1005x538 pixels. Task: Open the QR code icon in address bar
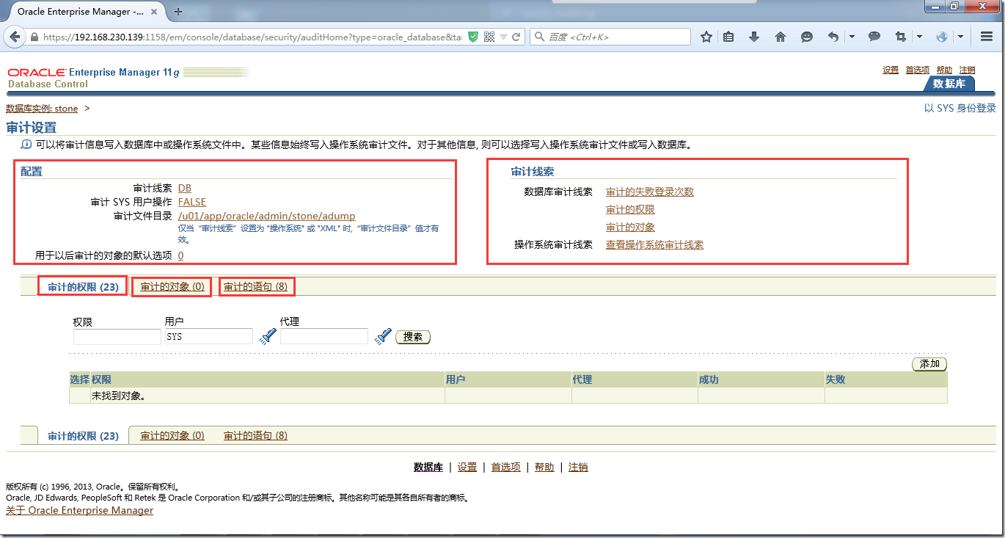(x=489, y=37)
